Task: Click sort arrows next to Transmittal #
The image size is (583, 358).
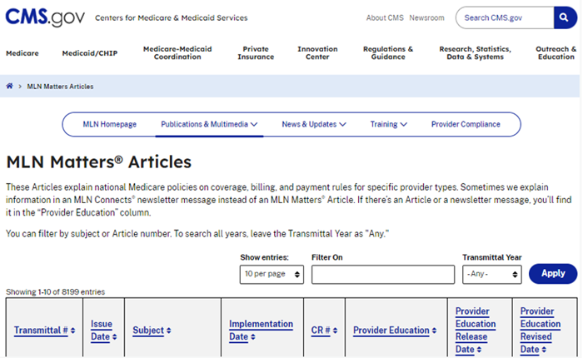Action: pos(73,331)
